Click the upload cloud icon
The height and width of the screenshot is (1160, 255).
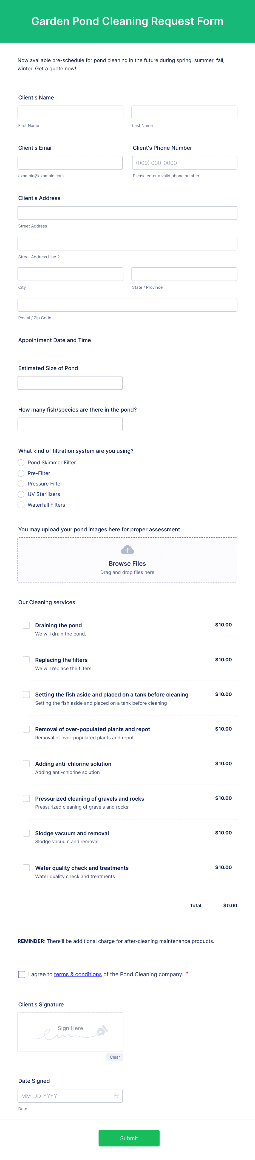(x=127, y=550)
